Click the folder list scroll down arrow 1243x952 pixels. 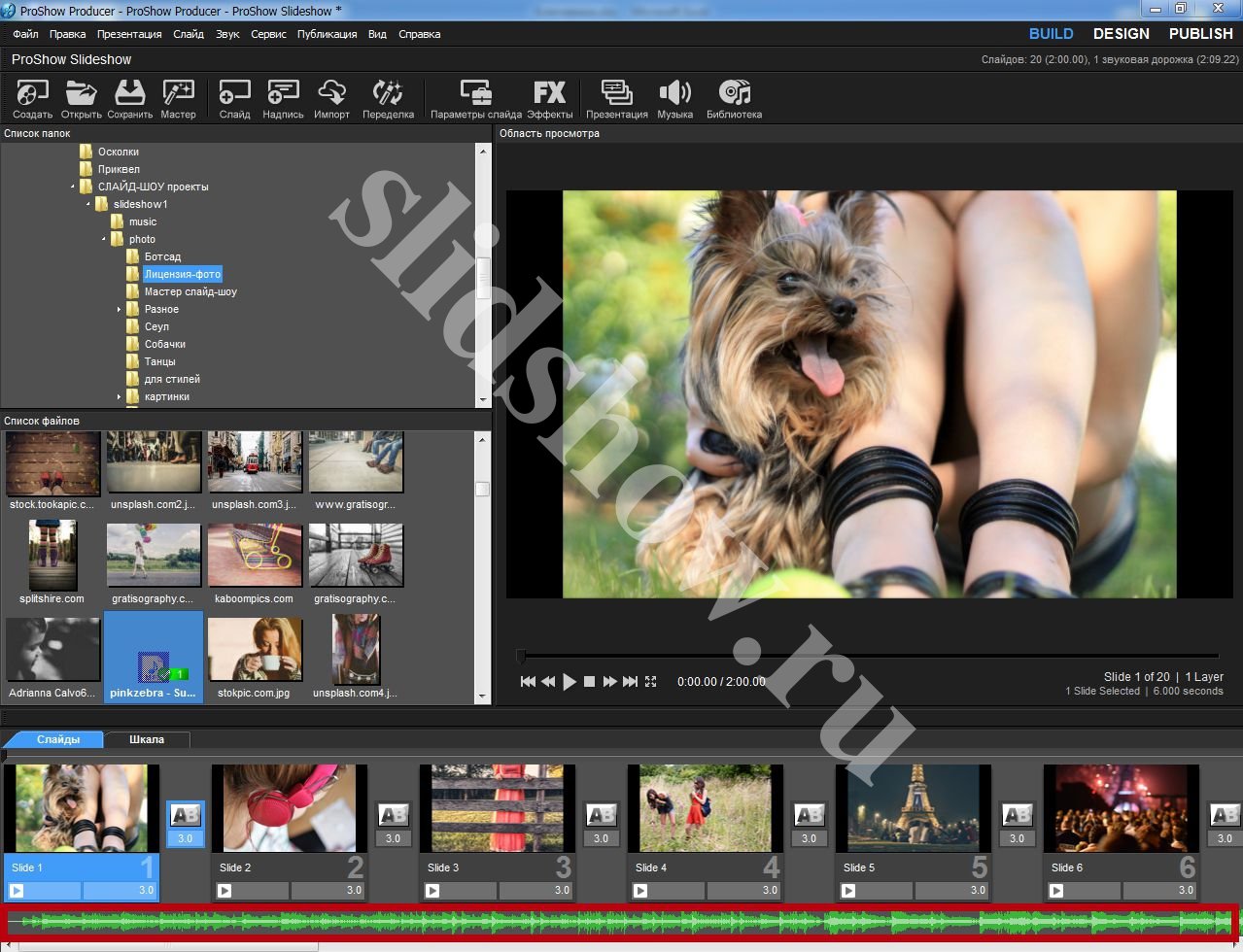(x=483, y=399)
